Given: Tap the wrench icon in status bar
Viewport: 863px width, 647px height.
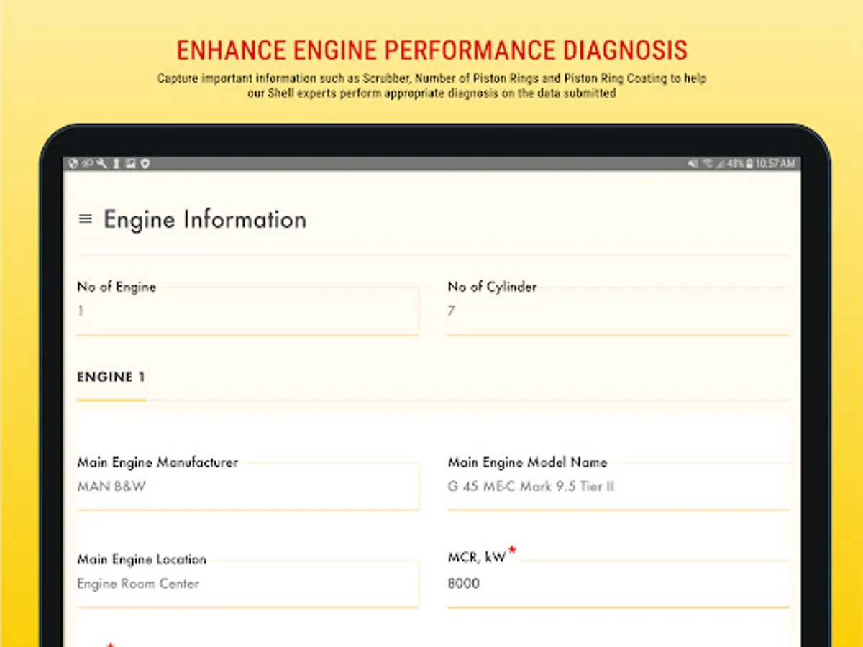Looking at the screenshot, I should pos(101,164).
